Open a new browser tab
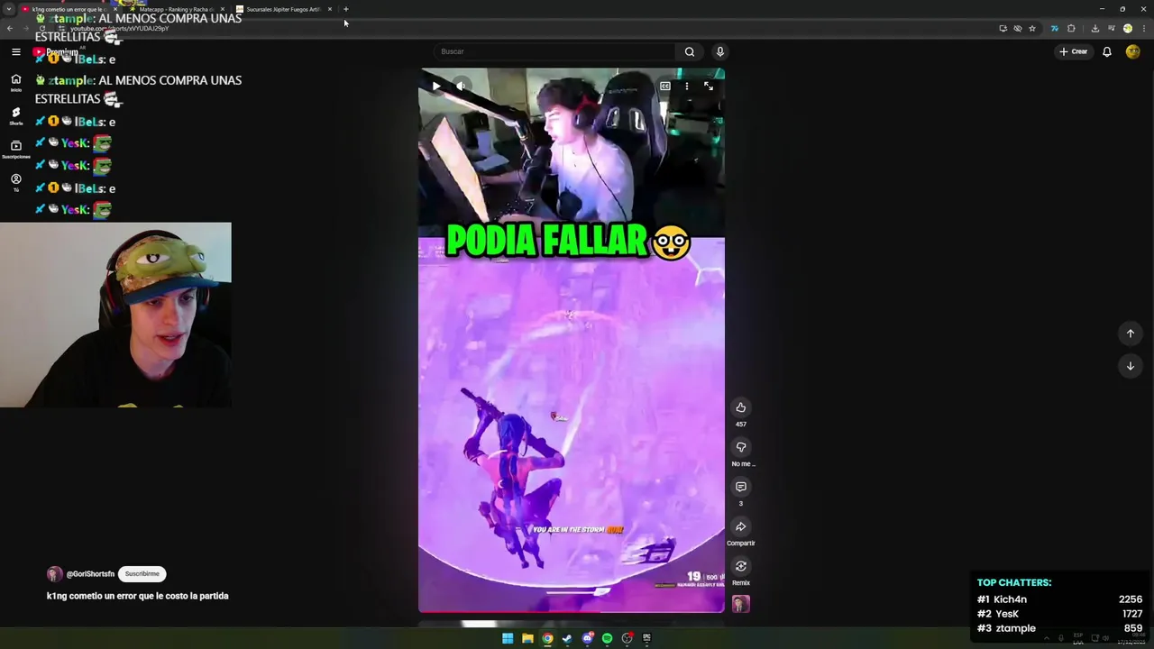The height and width of the screenshot is (649, 1154). [346, 9]
